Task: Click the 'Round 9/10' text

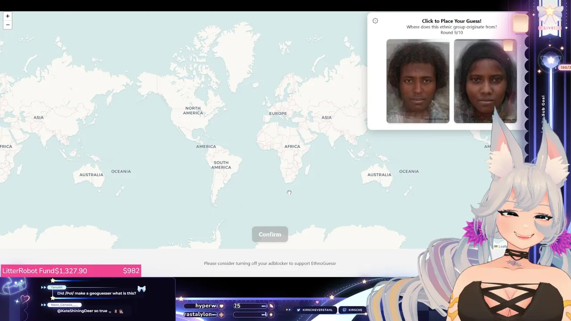Action: click(x=451, y=33)
